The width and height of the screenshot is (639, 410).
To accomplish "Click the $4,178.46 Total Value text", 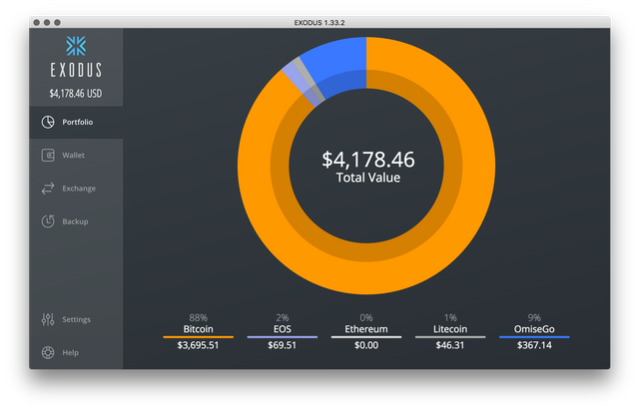I will (x=368, y=167).
